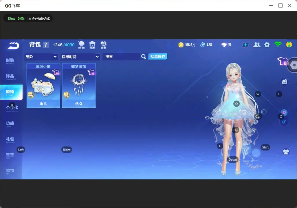
Task: Select the 捕梦织花 seat item card
Action: tap(79, 86)
